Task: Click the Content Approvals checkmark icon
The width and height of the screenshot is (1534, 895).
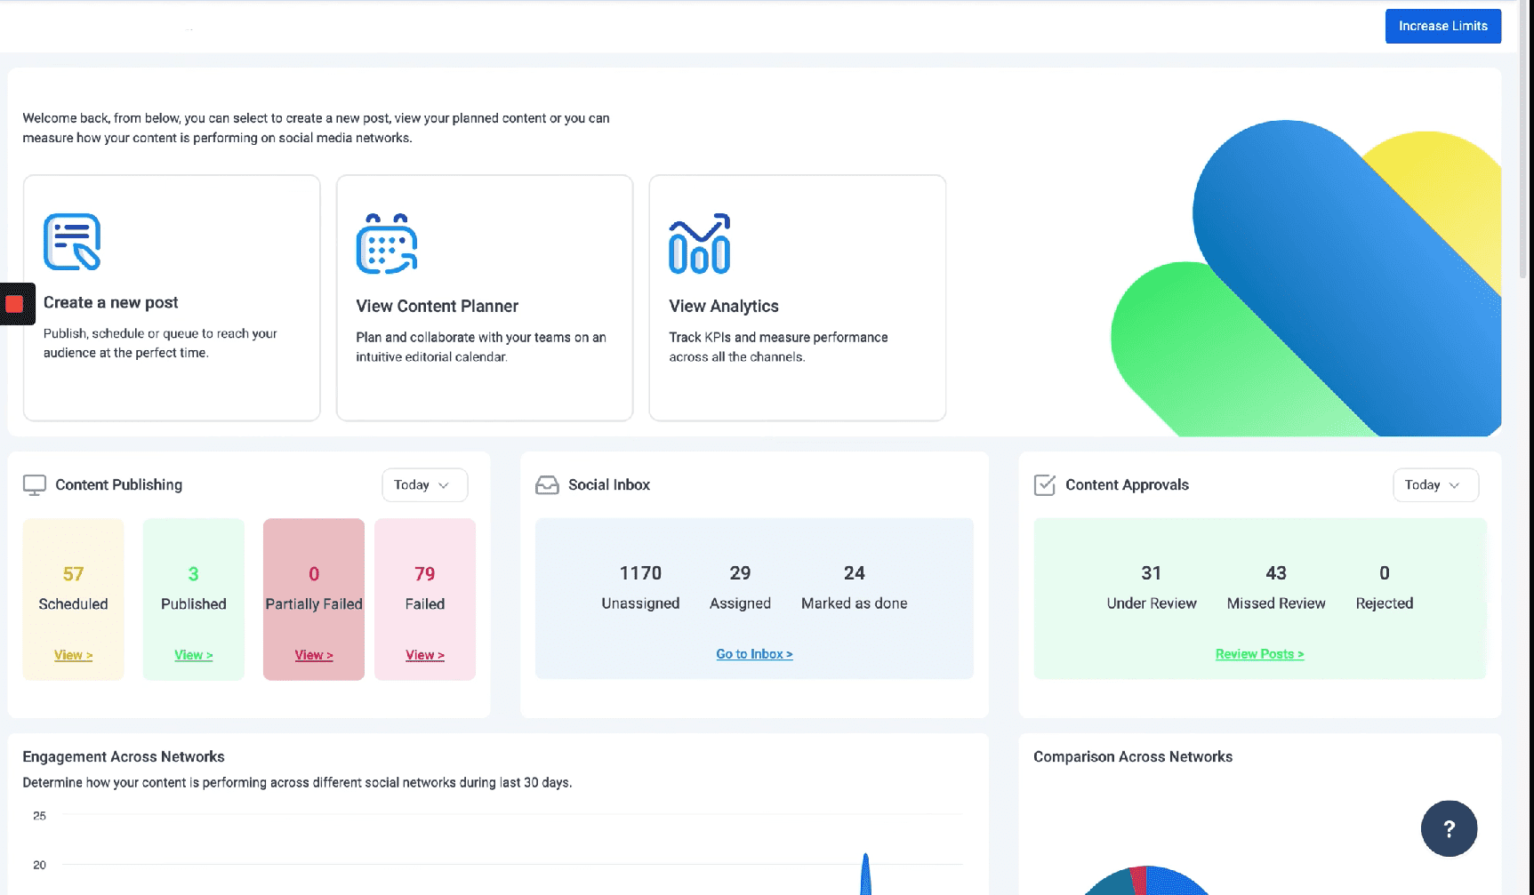Action: (x=1045, y=484)
